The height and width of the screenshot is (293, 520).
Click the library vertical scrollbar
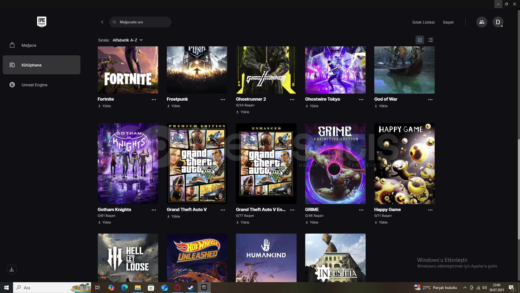(519, 189)
